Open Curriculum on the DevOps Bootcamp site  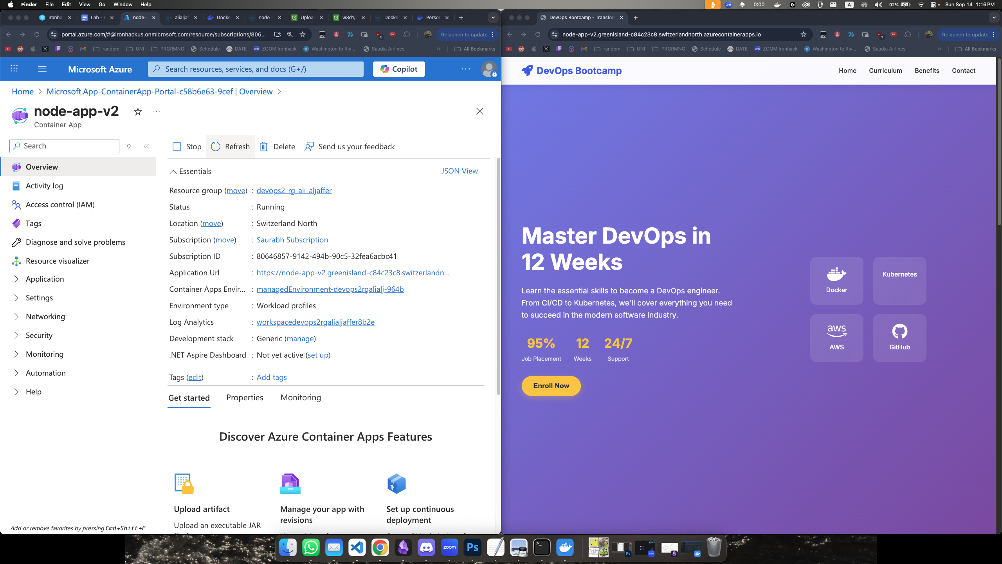click(x=885, y=70)
